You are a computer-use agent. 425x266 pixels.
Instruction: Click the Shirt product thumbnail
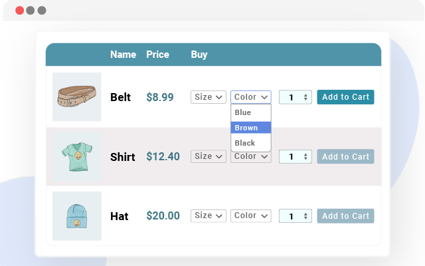(77, 156)
